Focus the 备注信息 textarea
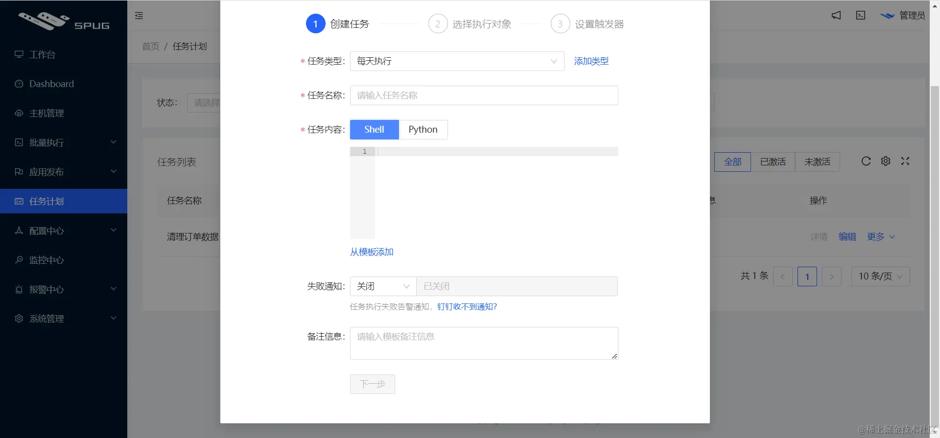The image size is (940, 438). coord(484,344)
